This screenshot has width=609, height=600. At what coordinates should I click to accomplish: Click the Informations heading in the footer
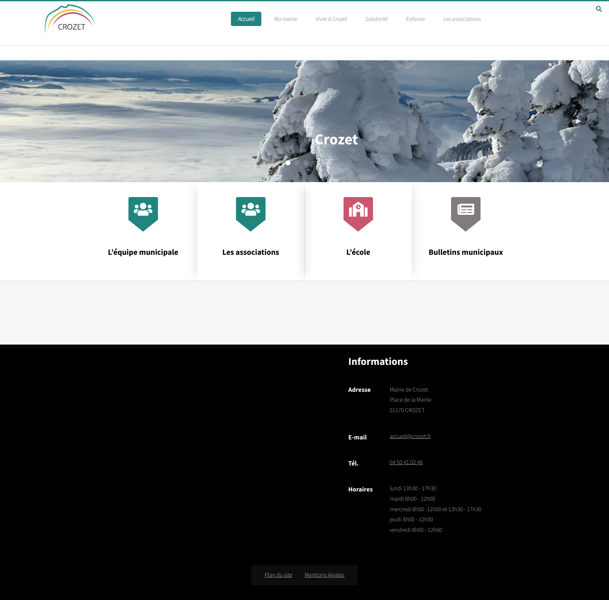point(378,361)
